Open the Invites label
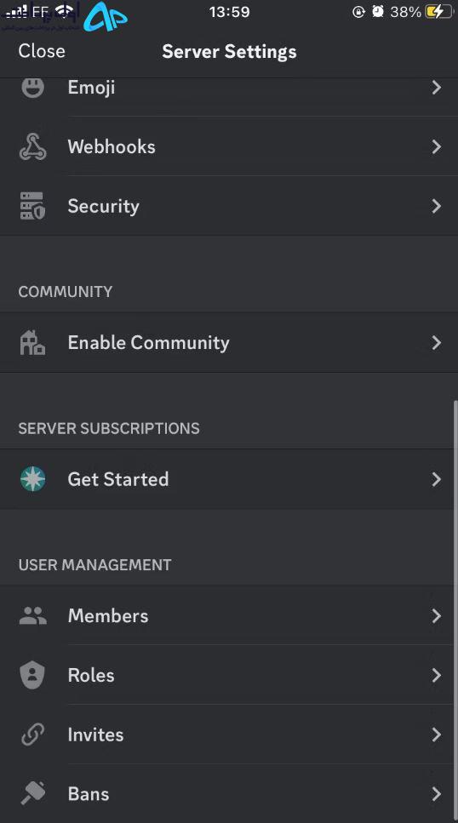The height and width of the screenshot is (823, 458). 95,734
